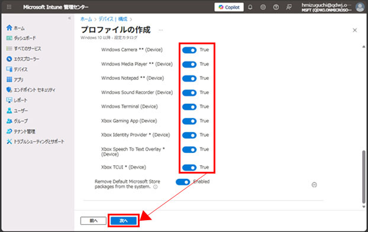The height and width of the screenshot is (232, 368).
Task: Click scrollbar down arrow
Action: click(363, 207)
